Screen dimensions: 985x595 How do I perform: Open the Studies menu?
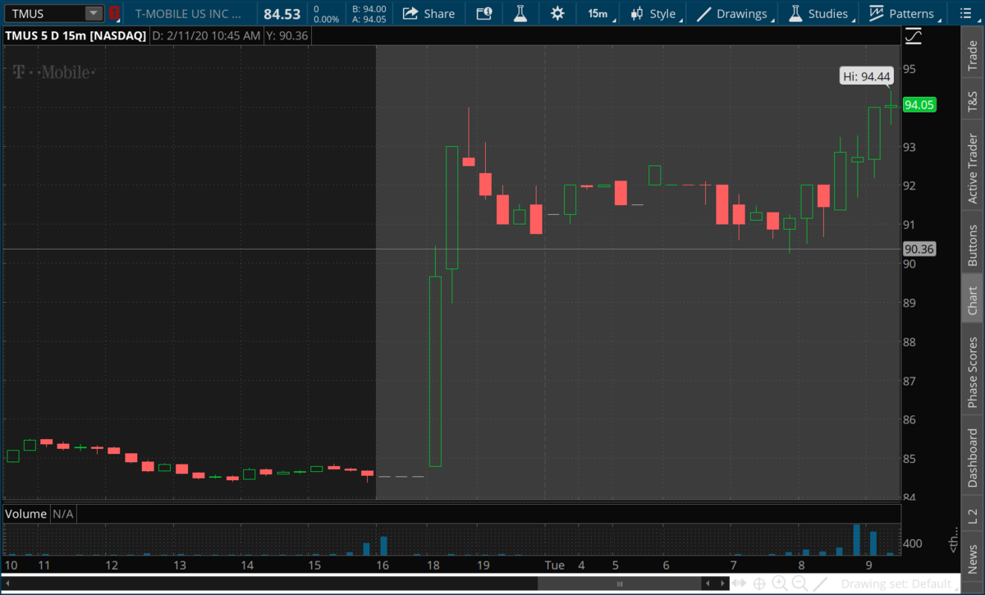pos(819,13)
